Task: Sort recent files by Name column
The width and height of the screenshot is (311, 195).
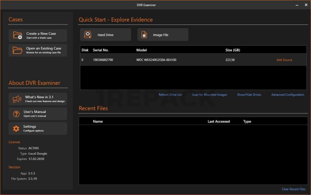Action: tap(98, 122)
